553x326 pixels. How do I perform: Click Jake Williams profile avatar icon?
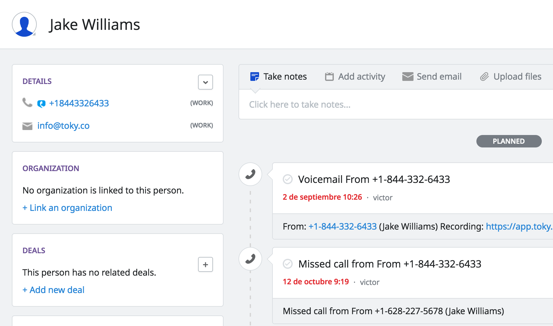click(x=24, y=24)
